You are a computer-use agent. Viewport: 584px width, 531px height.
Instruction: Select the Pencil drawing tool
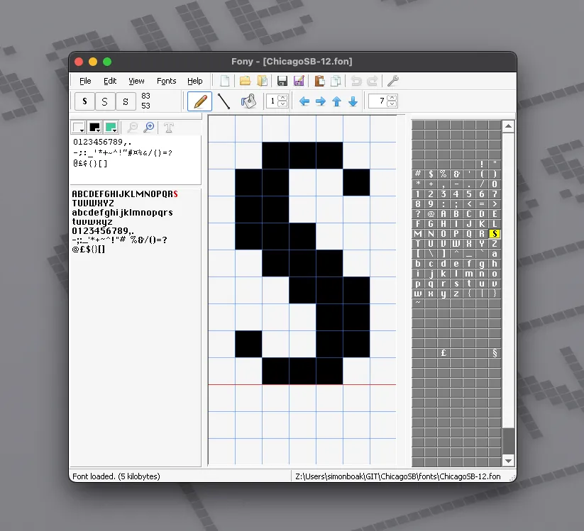(x=199, y=101)
